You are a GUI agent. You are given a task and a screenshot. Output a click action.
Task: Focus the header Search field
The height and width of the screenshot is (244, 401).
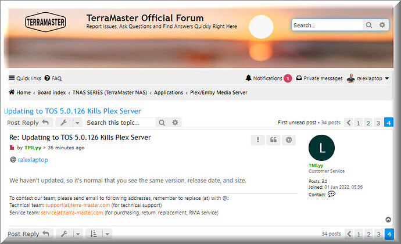click(x=327, y=25)
